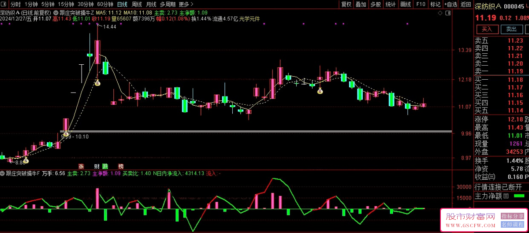Click the 叠加 overlay button

point(361,4)
